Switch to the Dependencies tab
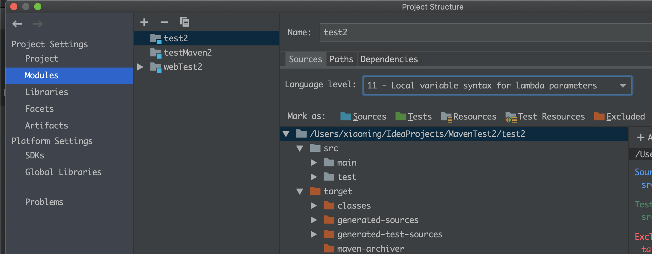Screen dimensions: 652x254 point(389,59)
